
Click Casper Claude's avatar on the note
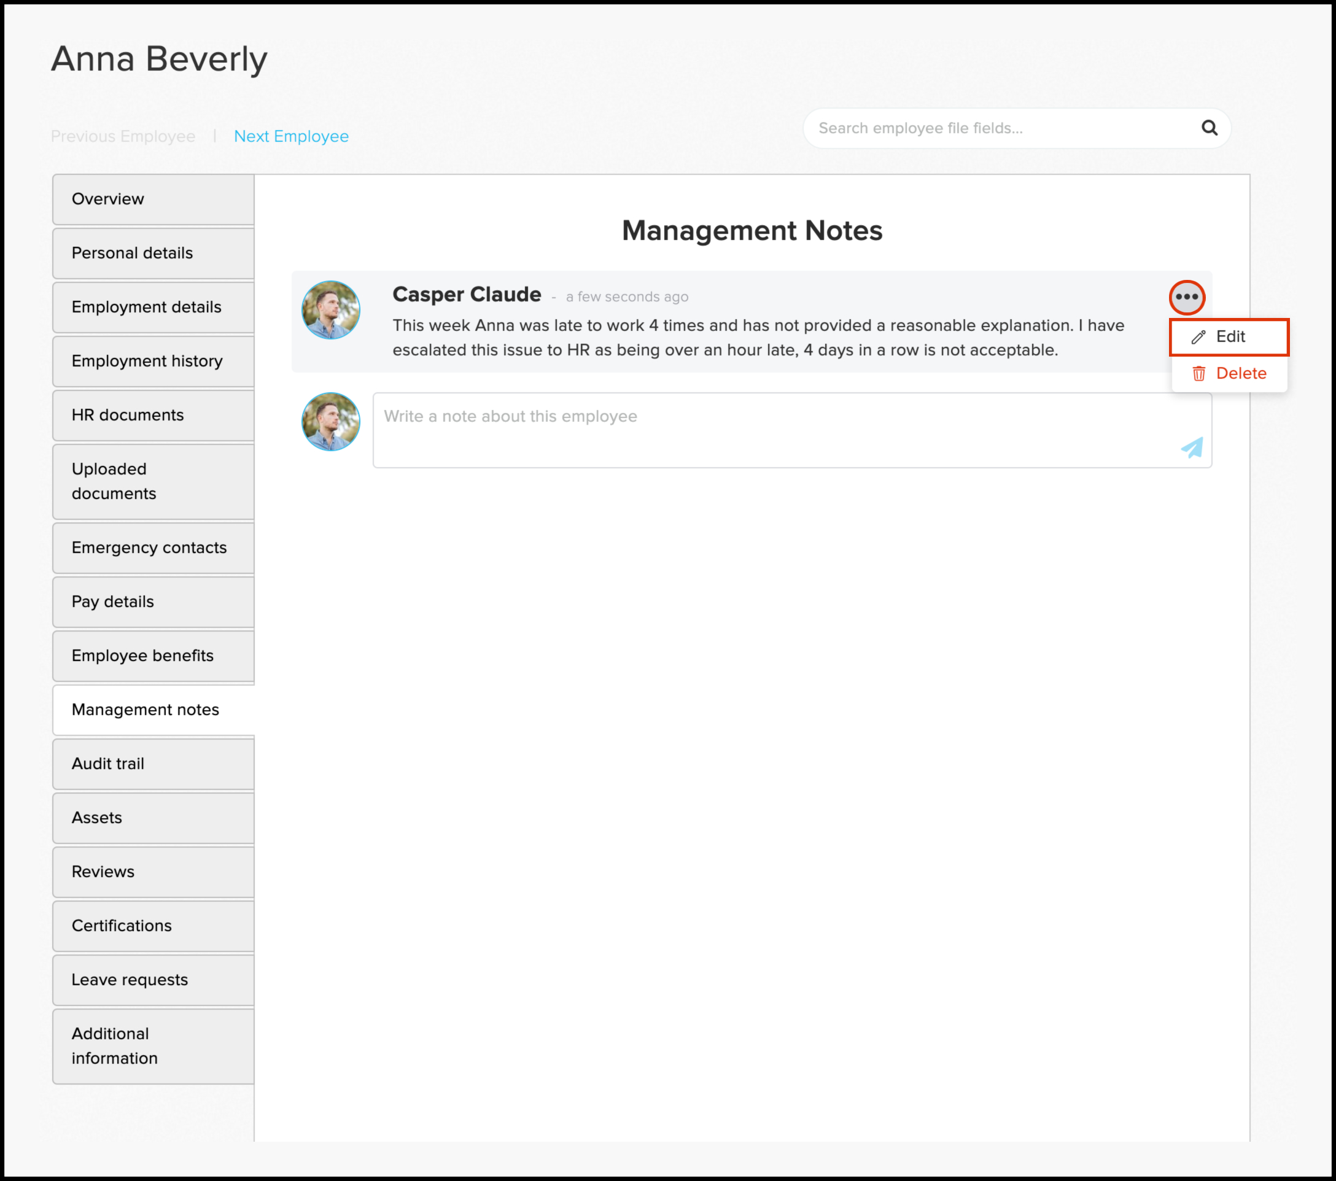click(331, 310)
